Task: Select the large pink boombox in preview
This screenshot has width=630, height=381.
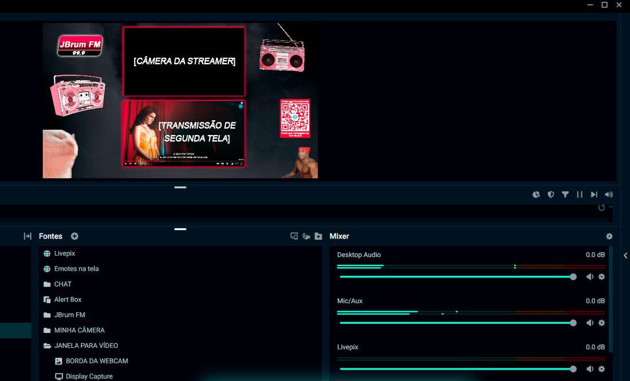Action: tap(77, 95)
